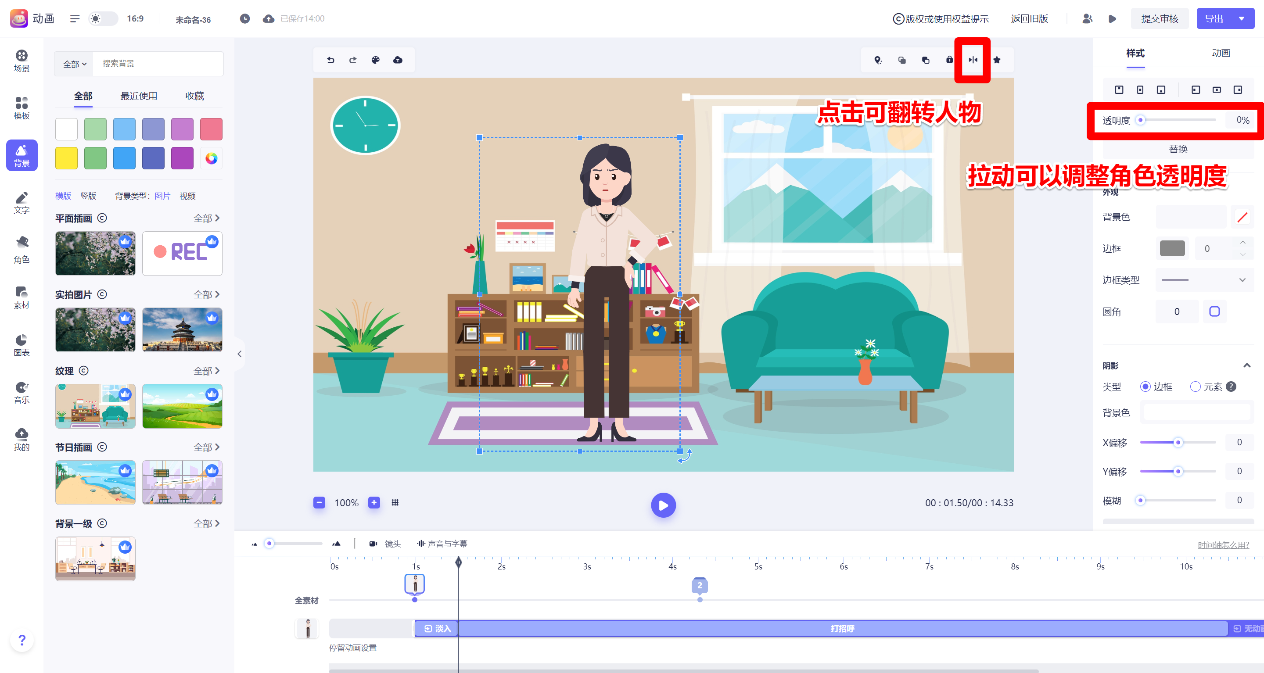The image size is (1264, 673).
Task: Click the preview play icon in header
Action: pos(1113,18)
